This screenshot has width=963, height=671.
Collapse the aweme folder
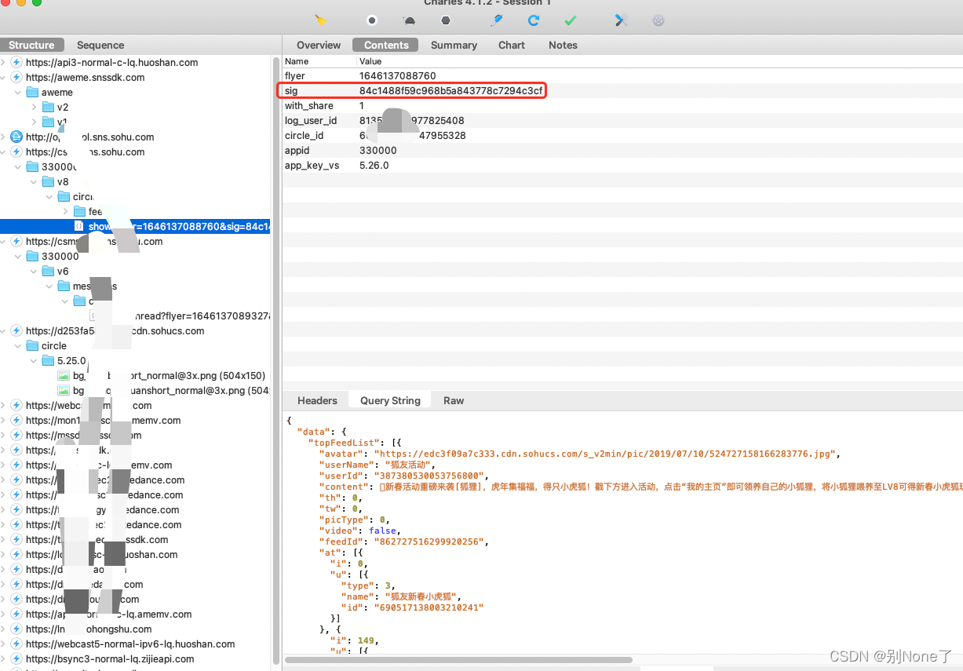19,92
